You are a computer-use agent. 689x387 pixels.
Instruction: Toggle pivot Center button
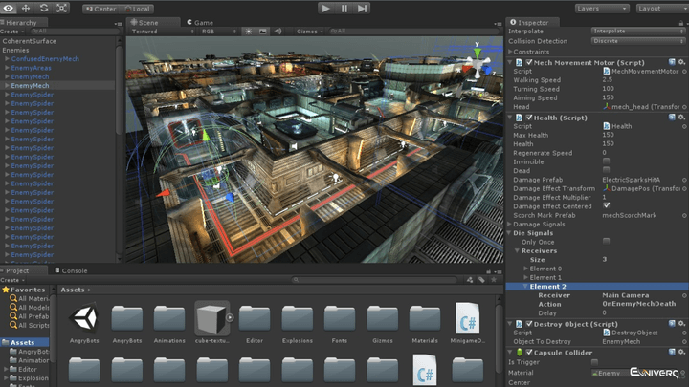pos(101,9)
